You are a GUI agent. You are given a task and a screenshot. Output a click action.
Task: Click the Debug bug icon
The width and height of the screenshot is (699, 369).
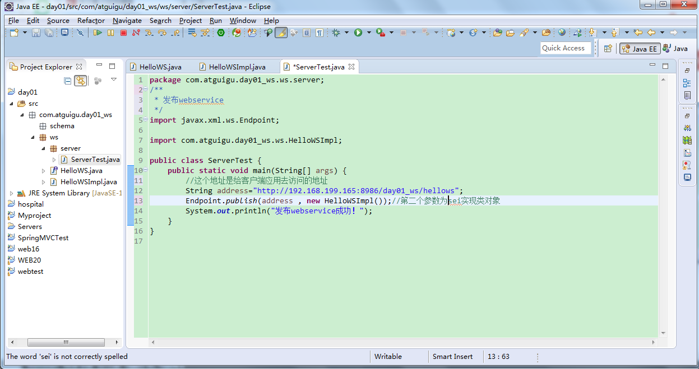click(x=336, y=32)
